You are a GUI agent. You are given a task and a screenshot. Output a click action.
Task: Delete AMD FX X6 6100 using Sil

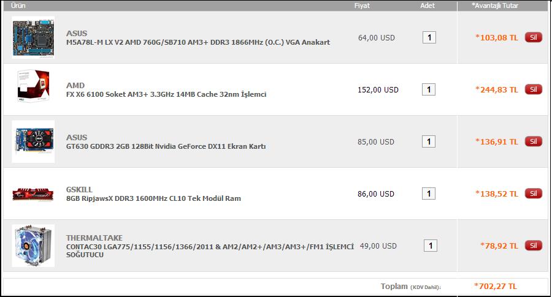(x=534, y=89)
